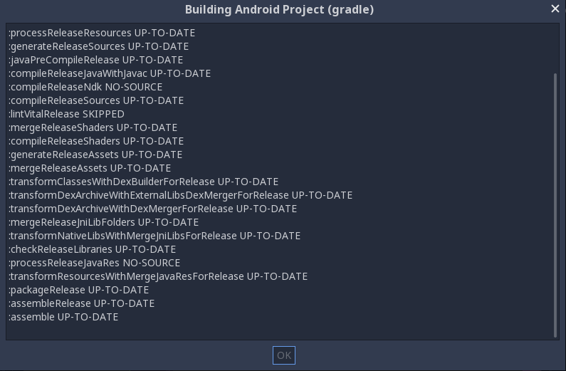
Task: Click the ':transformDexArchiveWithExternalLibsDexMergerForRelease' line
Action: [180, 195]
